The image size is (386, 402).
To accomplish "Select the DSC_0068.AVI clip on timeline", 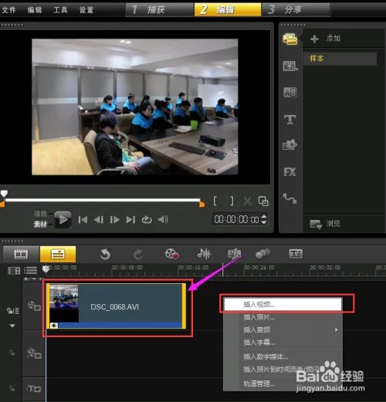I will pyautogui.click(x=117, y=306).
